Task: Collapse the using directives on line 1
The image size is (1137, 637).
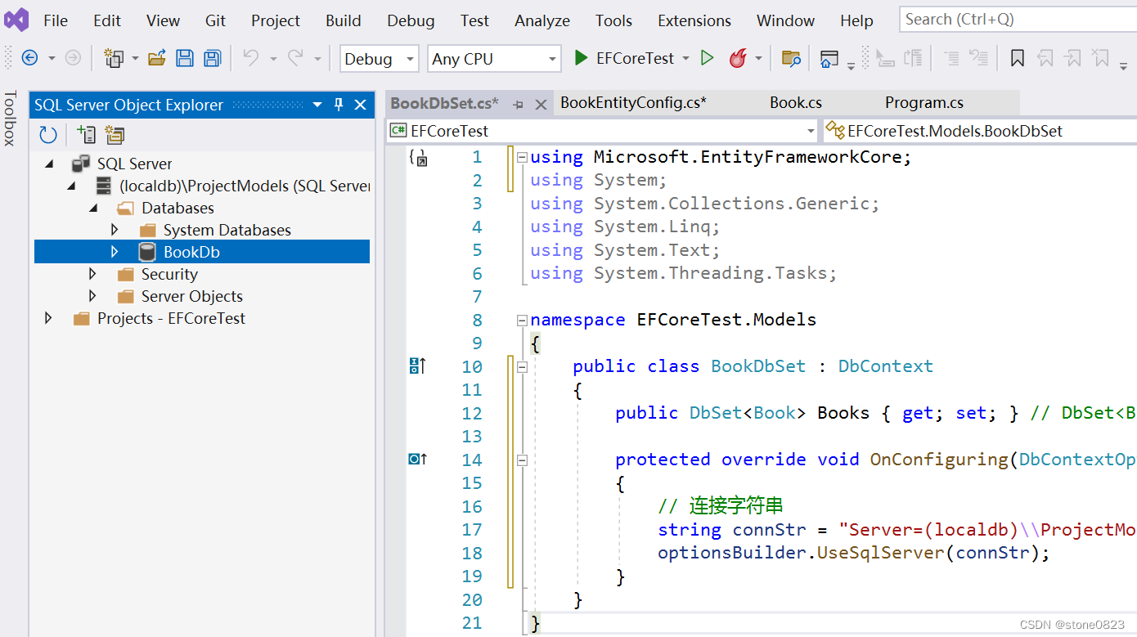Action: [x=522, y=158]
